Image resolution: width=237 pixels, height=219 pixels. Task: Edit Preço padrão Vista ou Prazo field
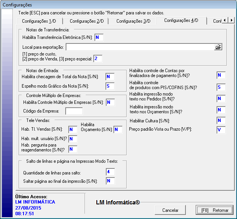(x=221, y=130)
